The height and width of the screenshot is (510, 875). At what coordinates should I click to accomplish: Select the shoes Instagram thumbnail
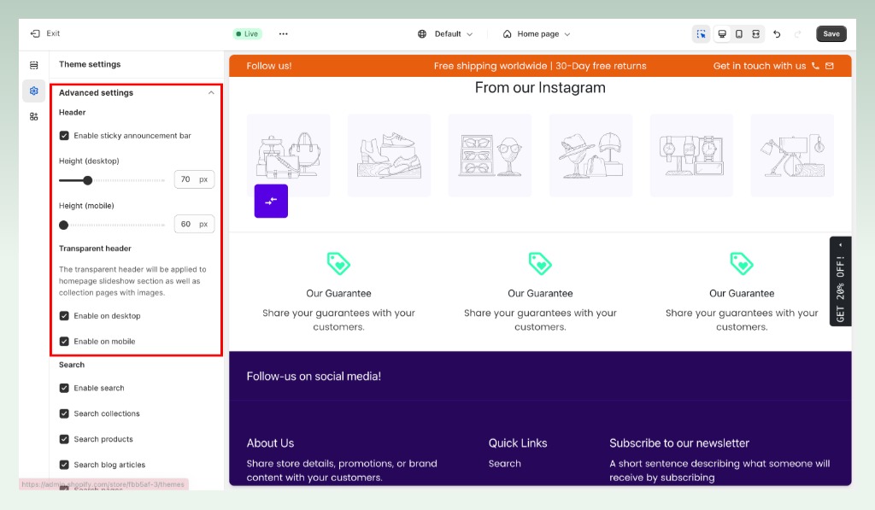tap(389, 155)
